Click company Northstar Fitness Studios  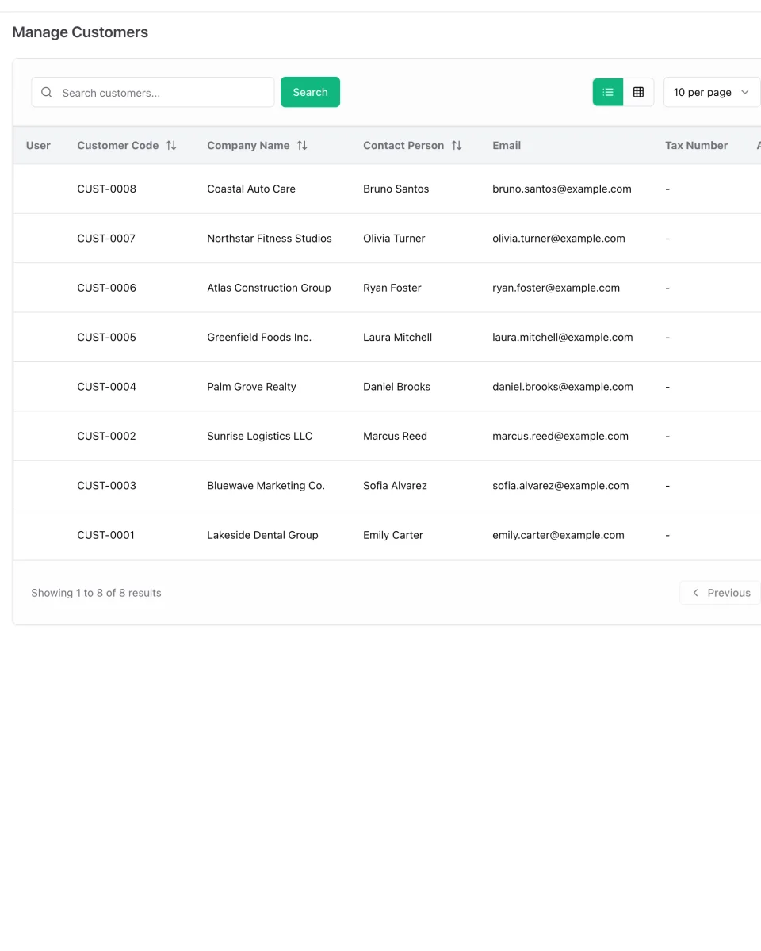(x=270, y=239)
